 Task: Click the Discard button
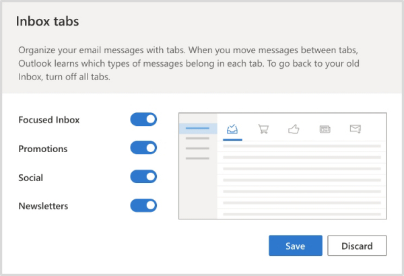[357, 246]
